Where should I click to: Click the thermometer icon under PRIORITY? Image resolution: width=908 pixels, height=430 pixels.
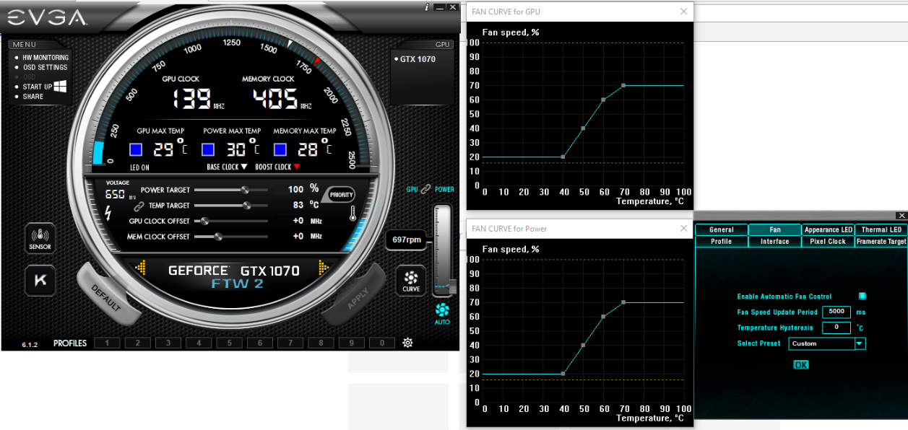[x=352, y=214]
